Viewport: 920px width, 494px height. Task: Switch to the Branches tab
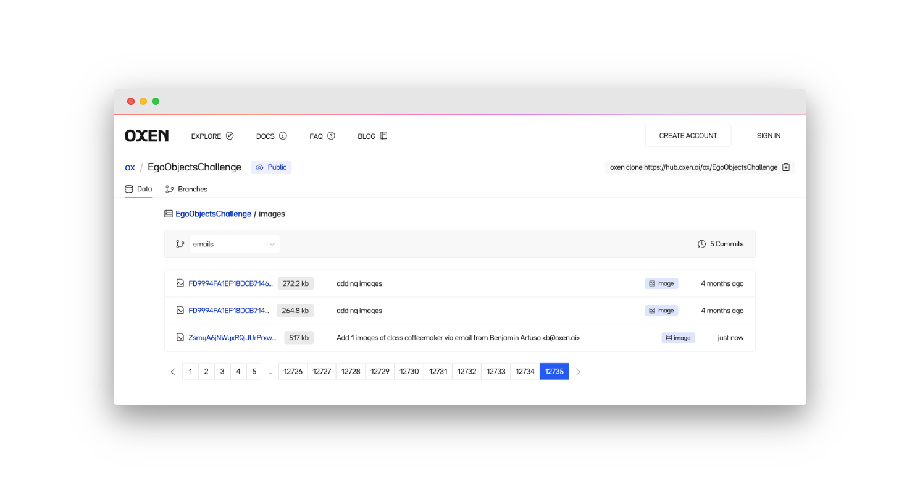(x=186, y=189)
